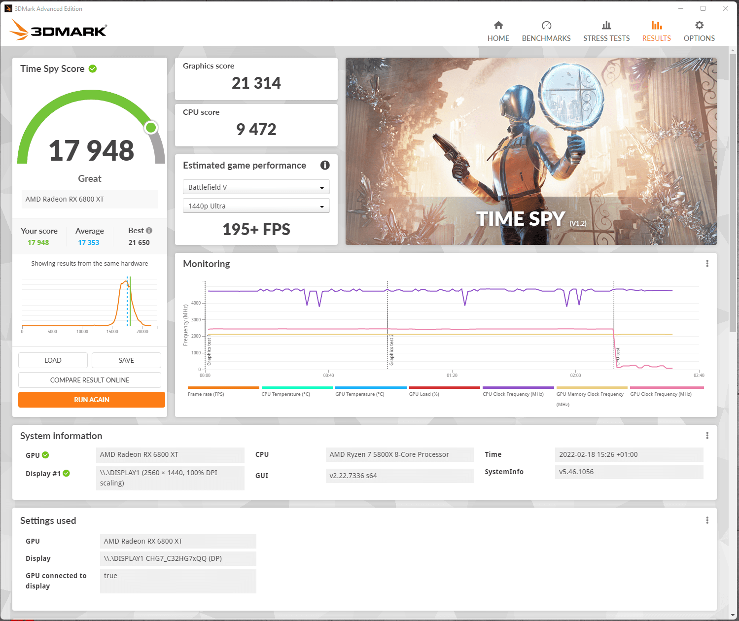The image size is (739, 621).
Task: Click the time value 2022-02-18 15:26
Action: click(x=629, y=454)
